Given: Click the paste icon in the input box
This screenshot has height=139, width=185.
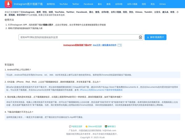Looking at the screenshot, I should point(140,37).
